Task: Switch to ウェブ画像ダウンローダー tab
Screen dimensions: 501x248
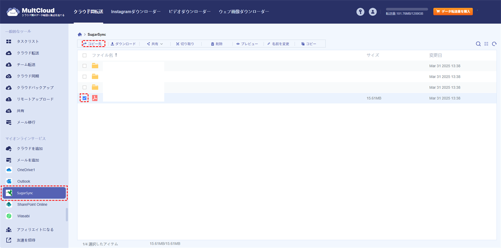Action: pos(244,12)
